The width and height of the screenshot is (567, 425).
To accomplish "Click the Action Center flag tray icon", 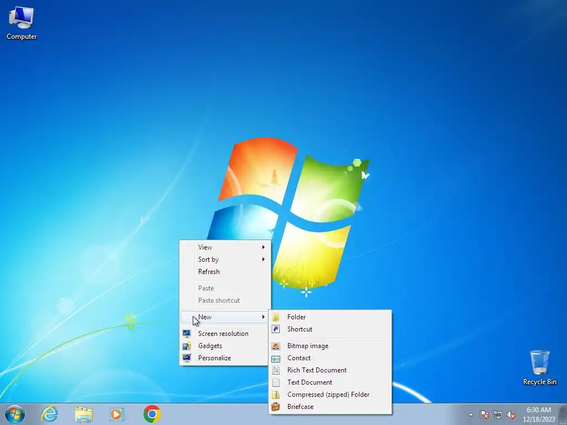I will coord(484,414).
